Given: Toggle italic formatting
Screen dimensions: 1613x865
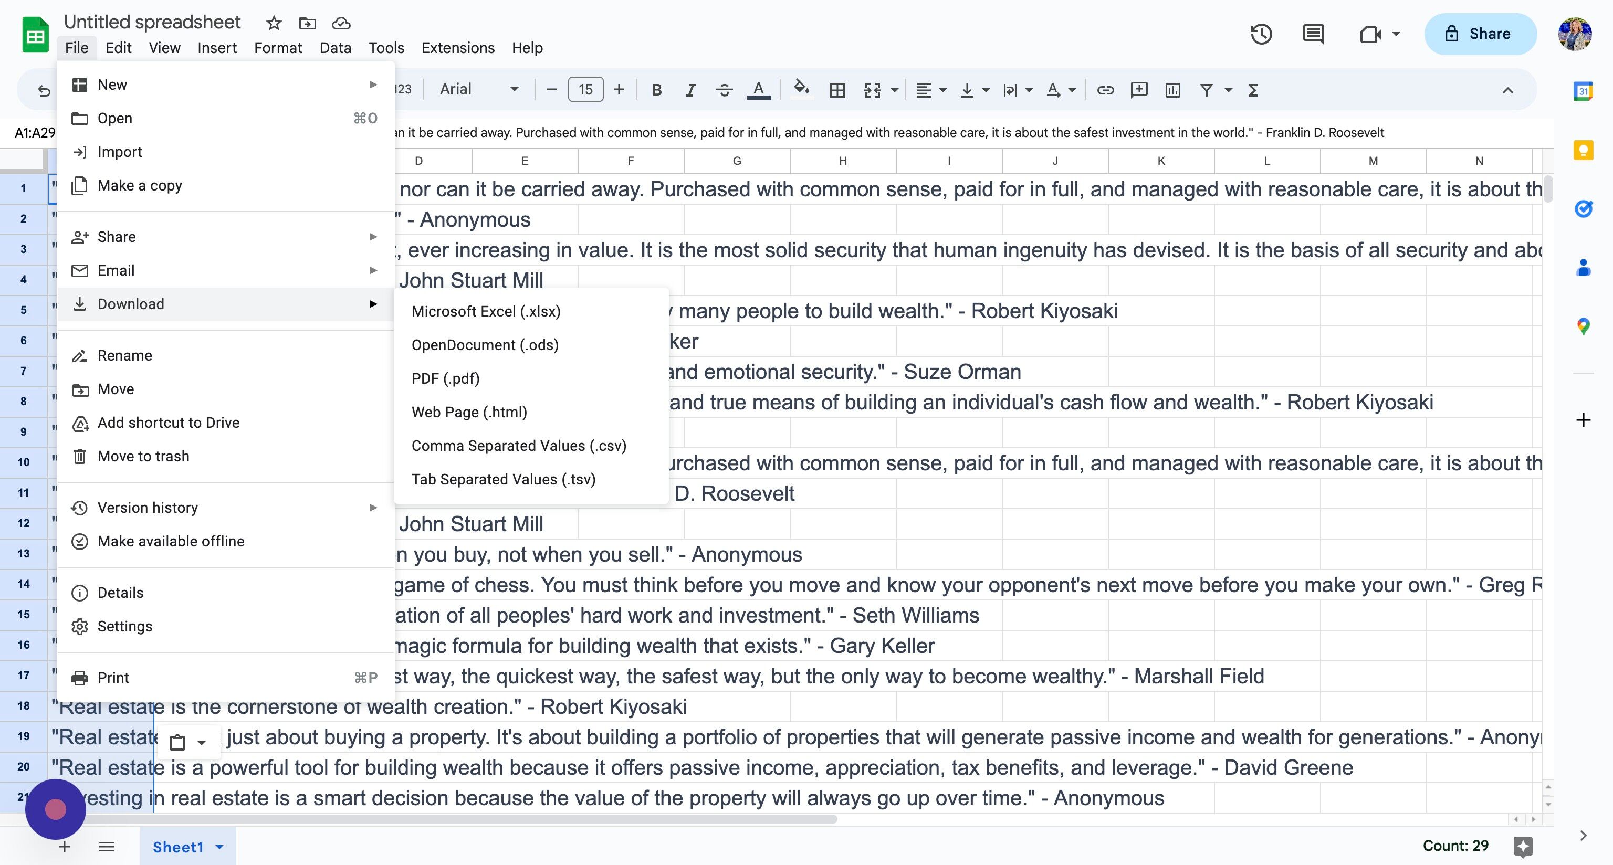Looking at the screenshot, I should [x=690, y=90].
